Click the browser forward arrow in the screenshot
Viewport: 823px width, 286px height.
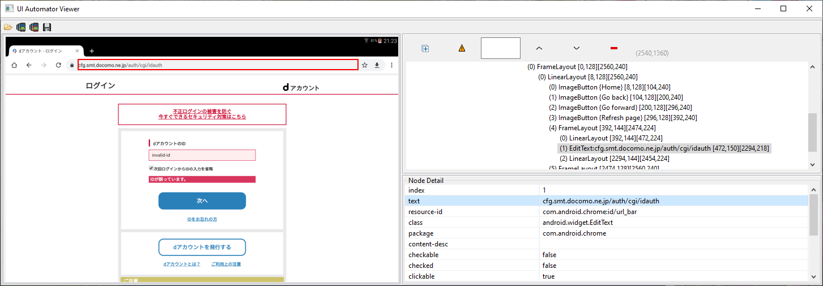pyautogui.click(x=44, y=65)
